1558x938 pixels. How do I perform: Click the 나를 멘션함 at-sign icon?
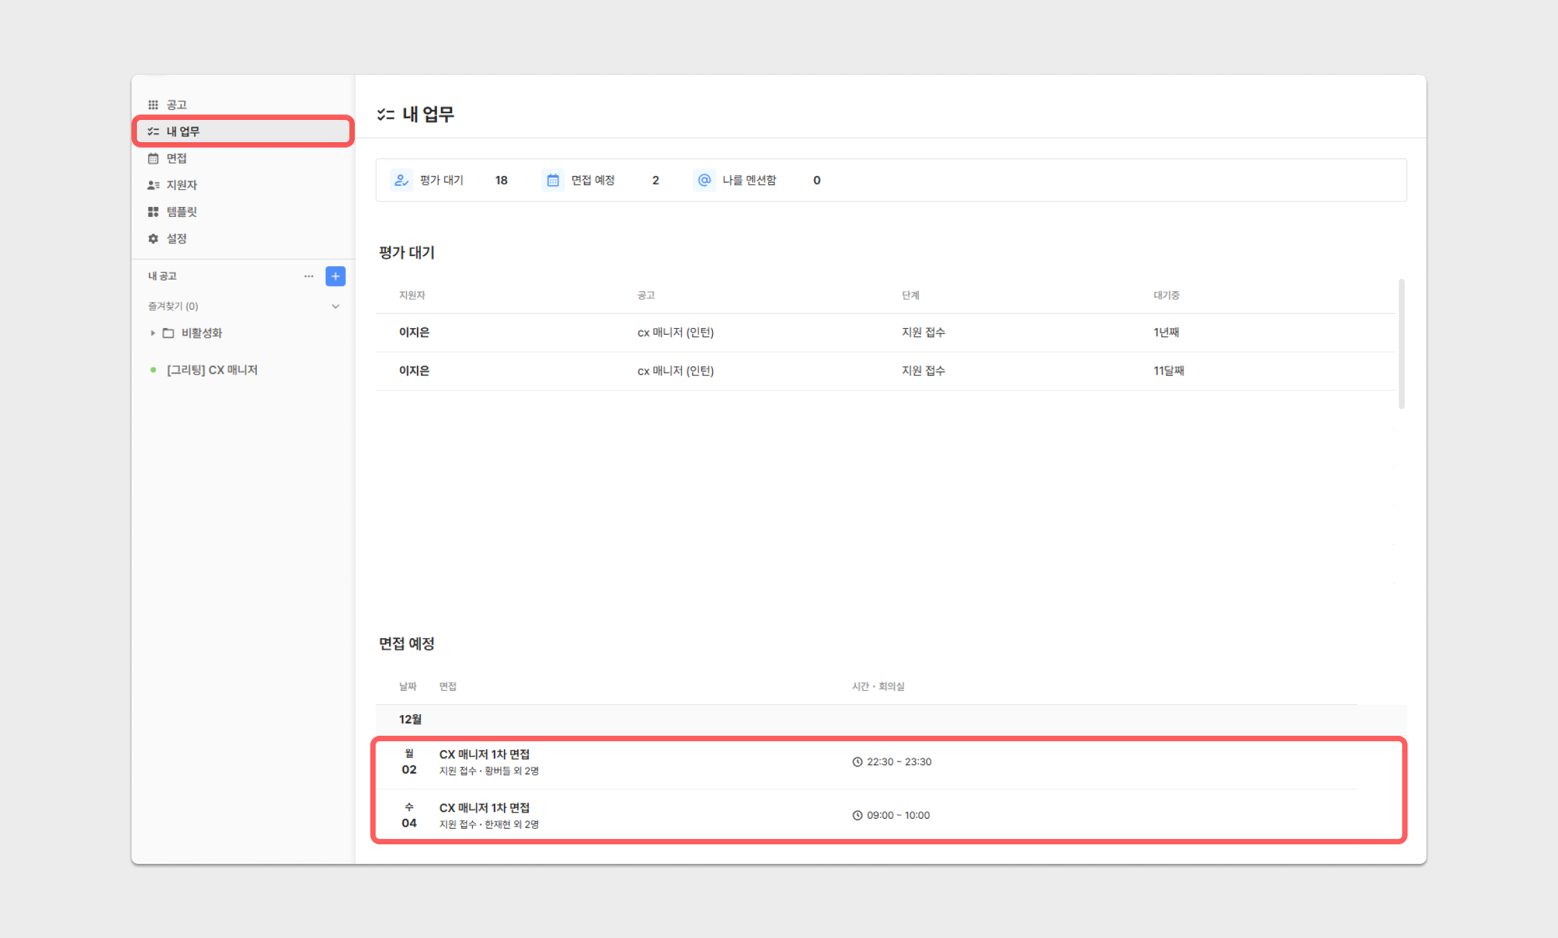pyautogui.click(x=704, y=180)
